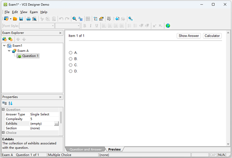Toggle Italic formatting

[x=90, y=26]
